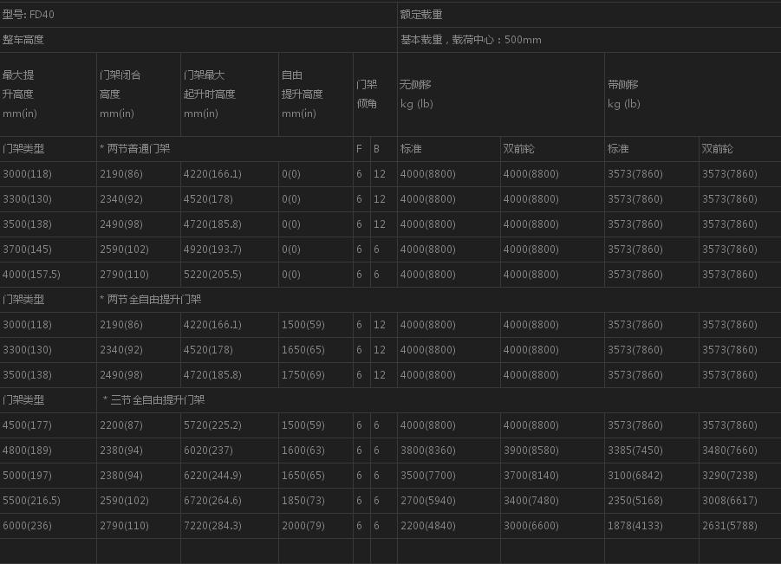This screenshot has height=564, width=781.
Task: Select the 两节普通门架 mast type row
Action: 135,149
